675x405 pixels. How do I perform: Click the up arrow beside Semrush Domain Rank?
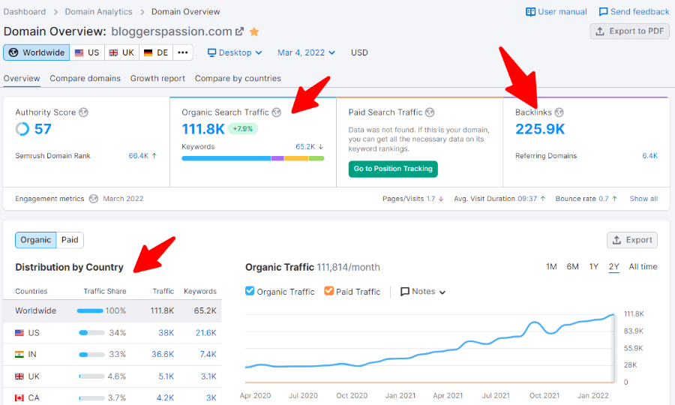[154, 156]
